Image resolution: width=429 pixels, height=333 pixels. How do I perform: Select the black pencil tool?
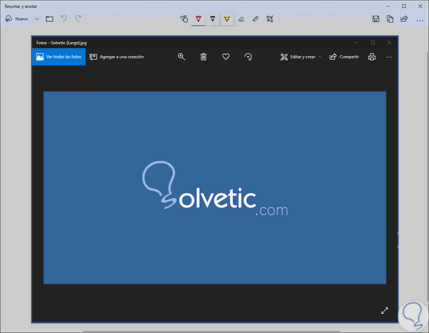213,19
